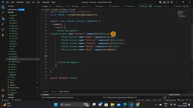Click the Explorer more actions ellipsis

tap(37, 6)
